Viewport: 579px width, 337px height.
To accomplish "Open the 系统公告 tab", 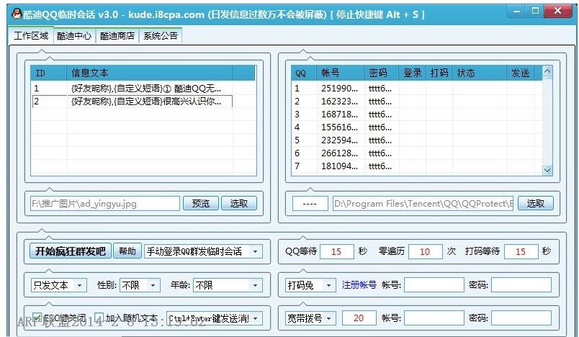I will pyautogui.click(x=161, y=36).
